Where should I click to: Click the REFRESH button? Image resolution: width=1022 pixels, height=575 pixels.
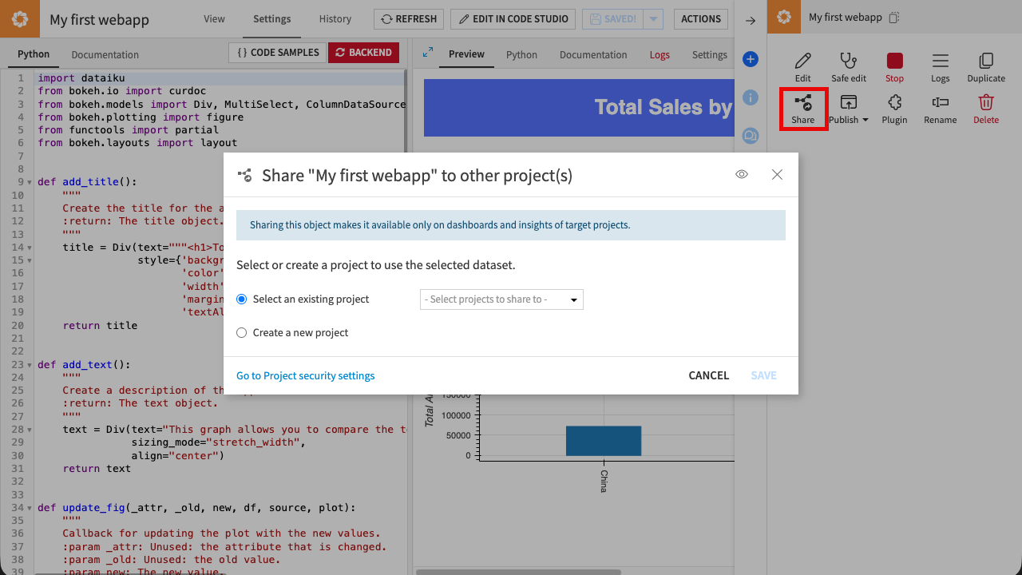pyautogui.click(x=408, y=18)
